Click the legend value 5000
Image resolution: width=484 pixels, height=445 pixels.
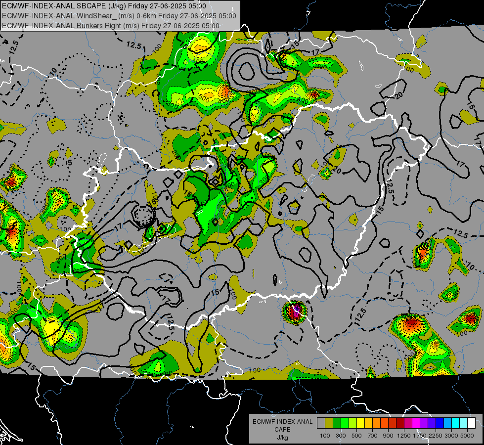click(x=467, y=436)
